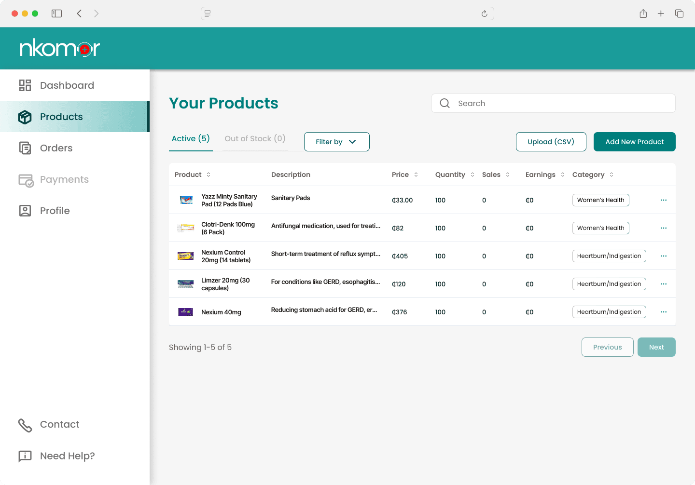The image size is (695, 485).
Task: Open the Orders icon in sidebar
Action: 25,148
